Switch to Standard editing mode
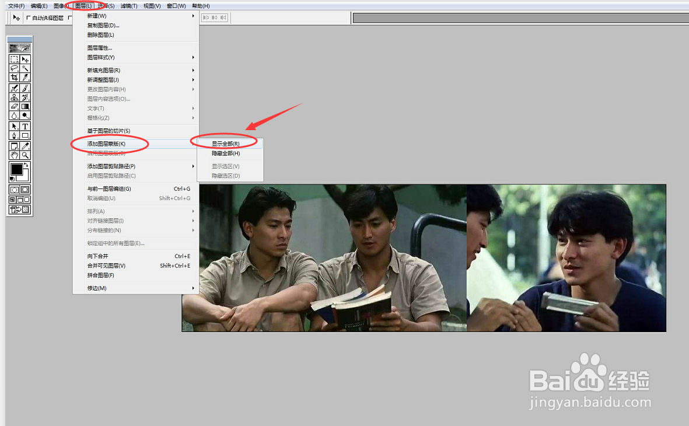This screenshot has height=426, width=689. point(14,190)
